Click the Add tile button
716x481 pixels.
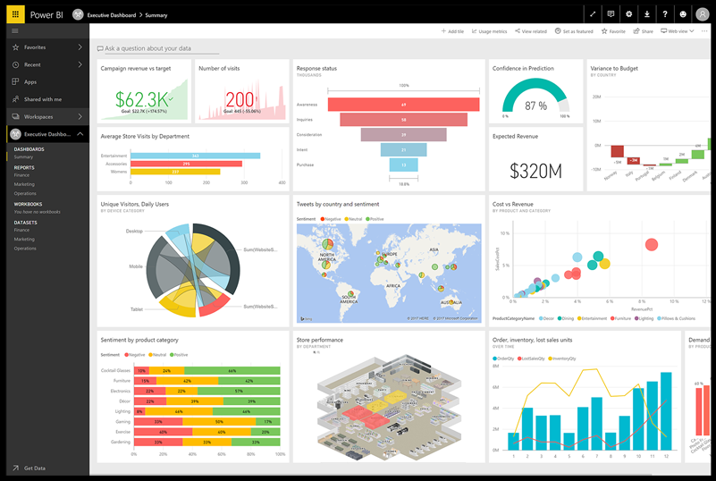coord(452,31)
